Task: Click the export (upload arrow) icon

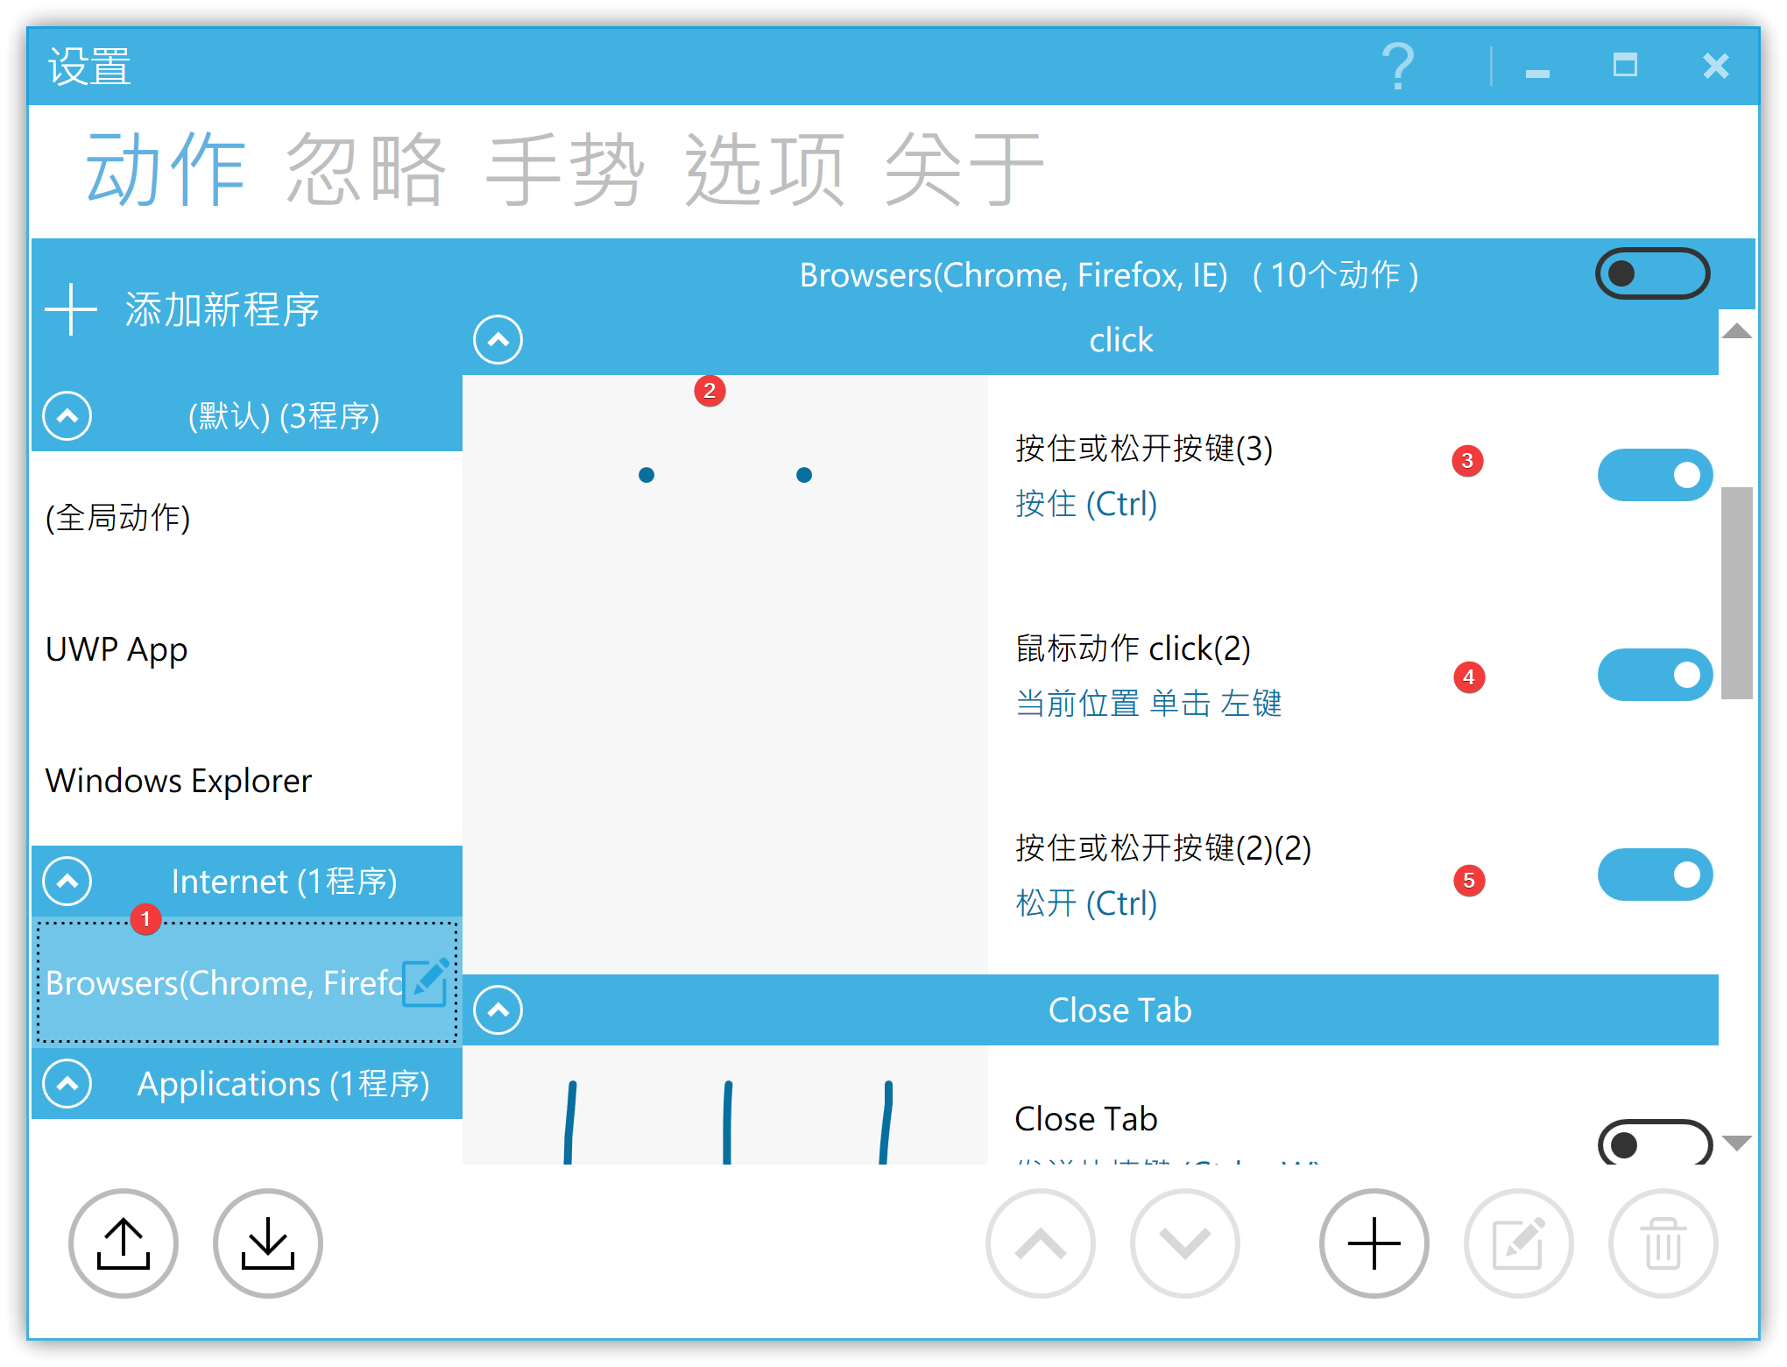Action: tap(124, 1243)
